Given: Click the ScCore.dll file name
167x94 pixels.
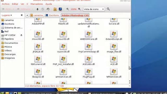Looking at the screenshot, I should (x=114, y=24).
